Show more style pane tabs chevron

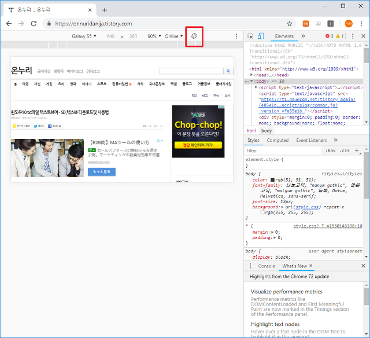(x=336, y=140)
